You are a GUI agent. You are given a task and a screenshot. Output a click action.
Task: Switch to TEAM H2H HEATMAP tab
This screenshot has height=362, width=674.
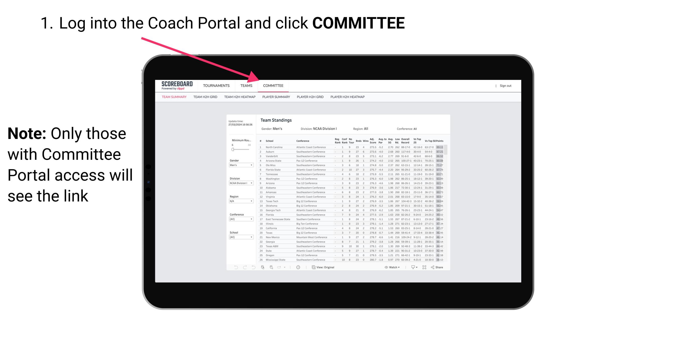(x=240, y=97)
